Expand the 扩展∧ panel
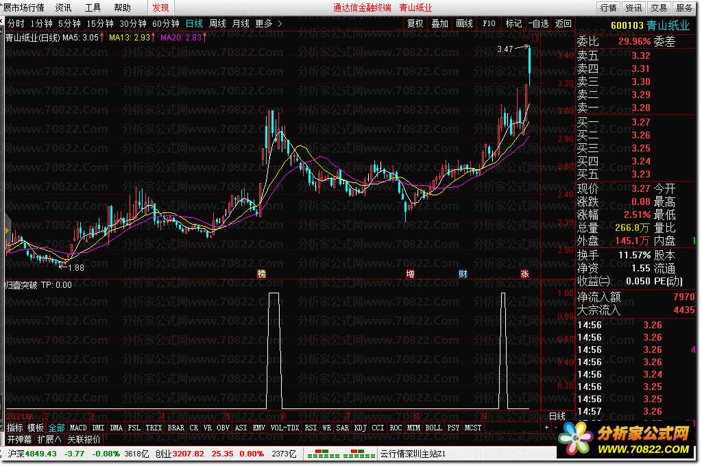Image resolution: width=702 pixels, height=466 pixels. [x=49, y=439]
